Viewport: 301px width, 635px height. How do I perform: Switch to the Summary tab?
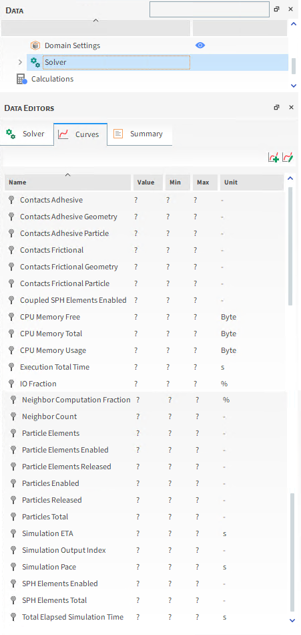click(x=139, y=134)
